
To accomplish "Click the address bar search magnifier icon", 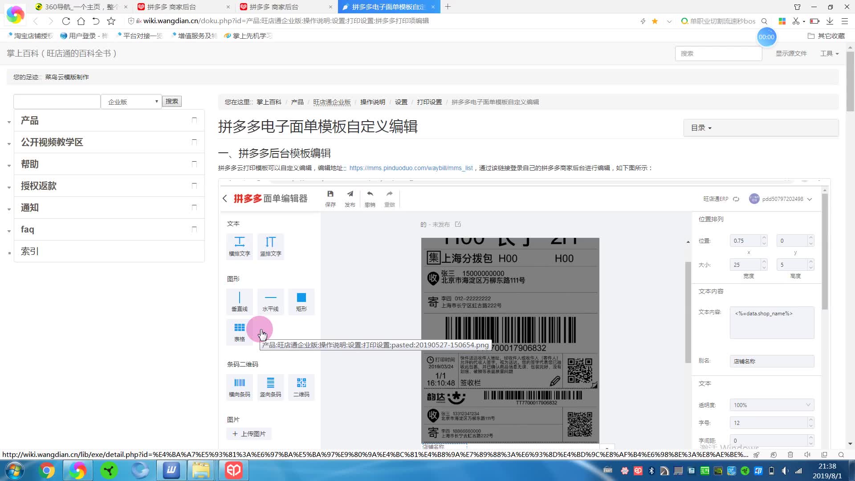I will (764, 21).
